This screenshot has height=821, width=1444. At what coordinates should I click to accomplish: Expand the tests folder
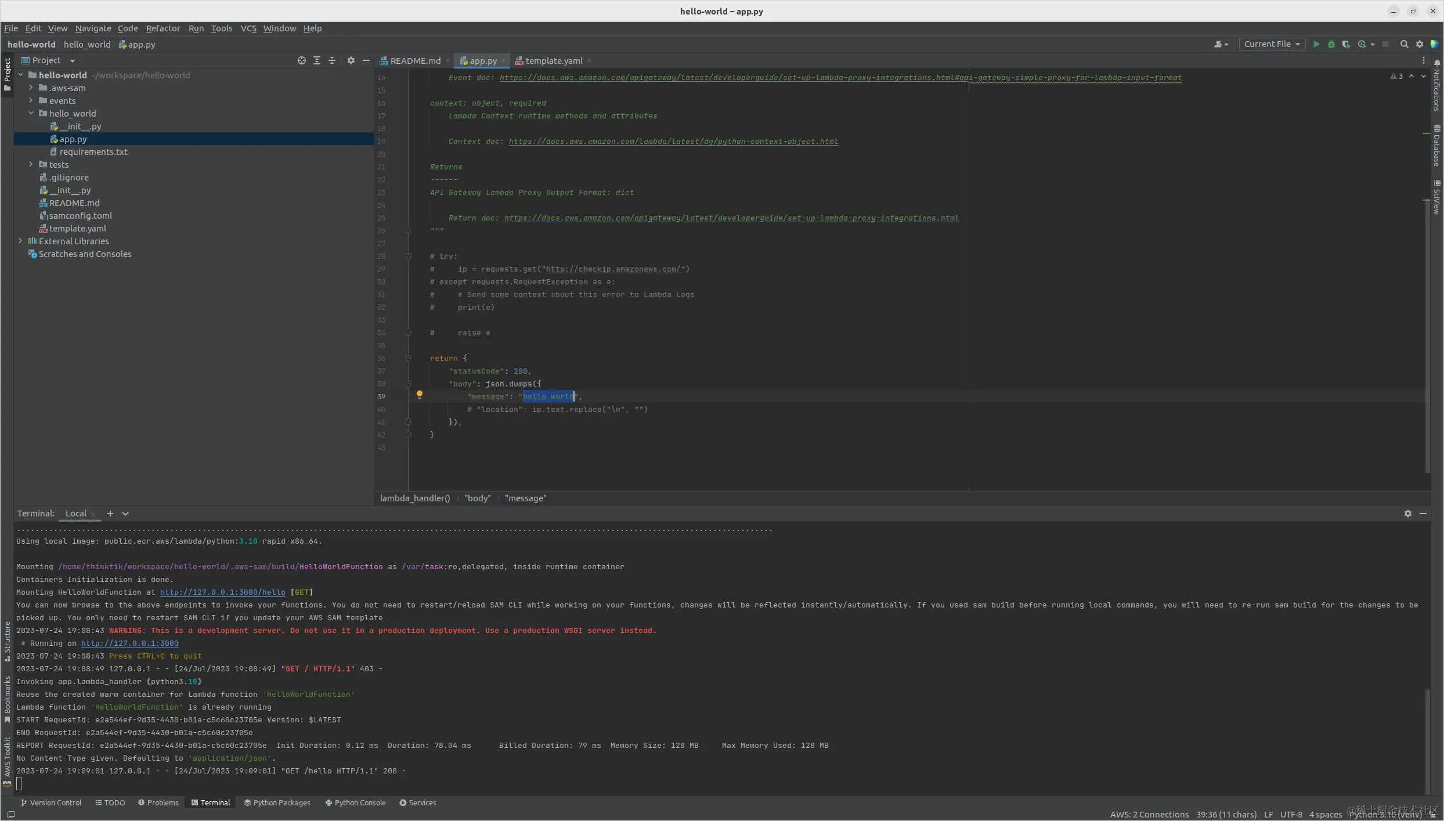pos(31,165)
